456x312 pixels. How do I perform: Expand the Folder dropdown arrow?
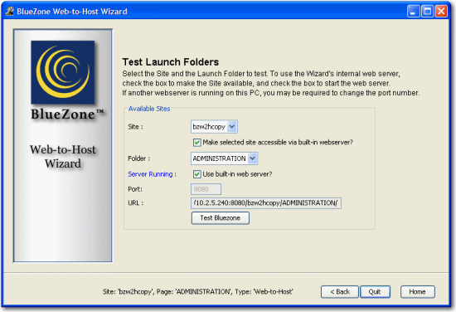pos(252,158)
